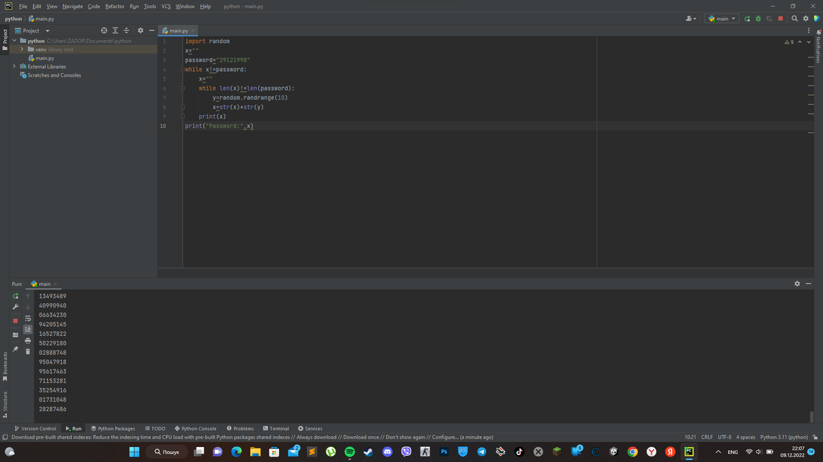Collapse the outer while loop fold marker

(182, 69)
